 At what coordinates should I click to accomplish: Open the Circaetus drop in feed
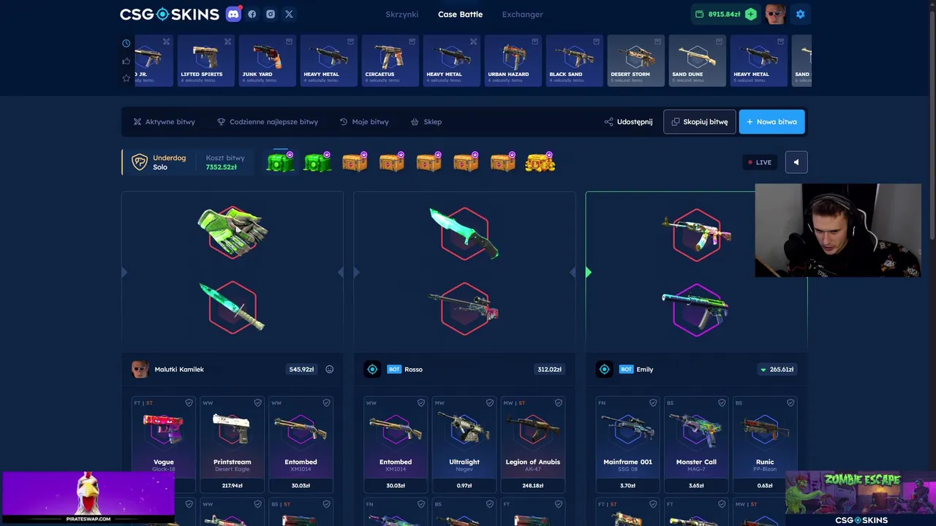click(390, 61)
